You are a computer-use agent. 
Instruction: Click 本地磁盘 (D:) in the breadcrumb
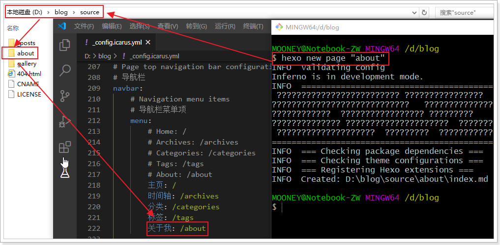point(25,12)
